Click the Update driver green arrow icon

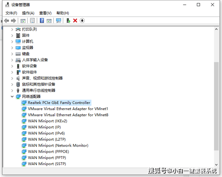pos(68,21)
